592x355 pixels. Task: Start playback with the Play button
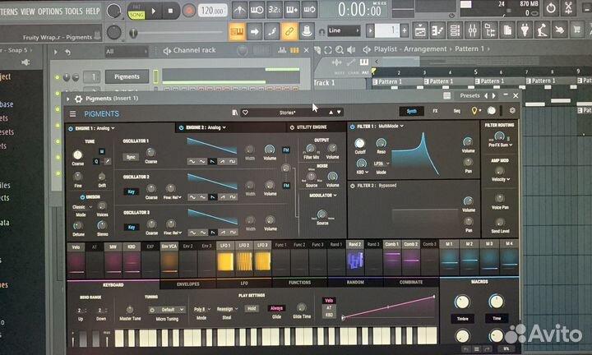point(153,12)
